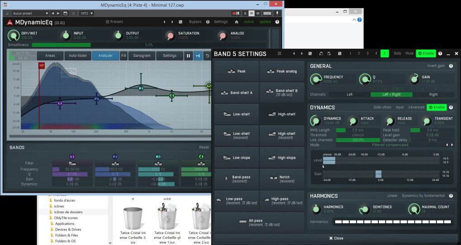Reset all bands
Image resolution: width=461 pixels, height=245 pixels.
click(x=204, y=147)
